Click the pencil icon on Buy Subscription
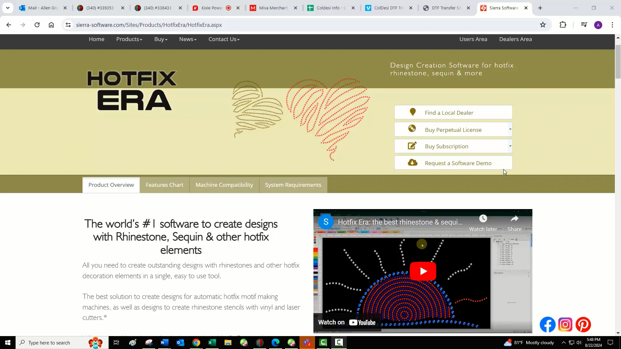 coord(412,145)
